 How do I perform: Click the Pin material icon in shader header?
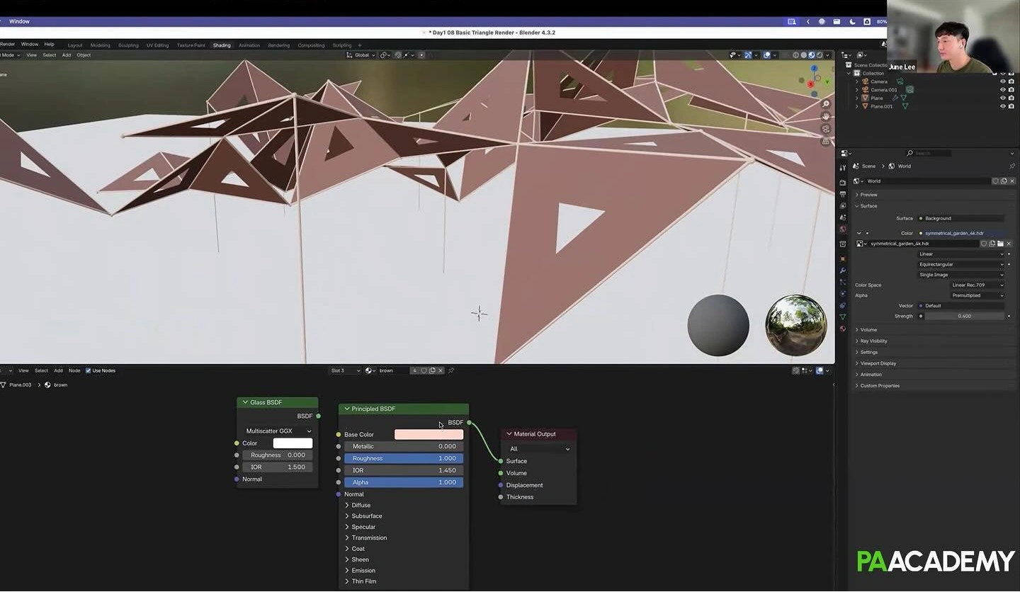pyautogui.click(x=452, y=370)
